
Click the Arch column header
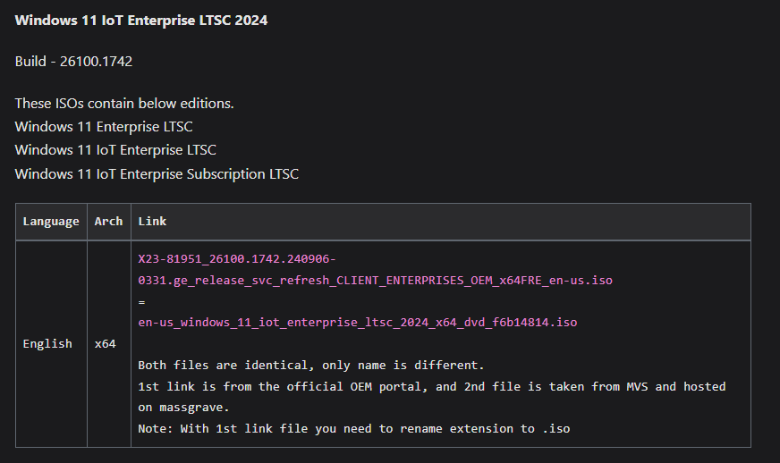(108, 222)
